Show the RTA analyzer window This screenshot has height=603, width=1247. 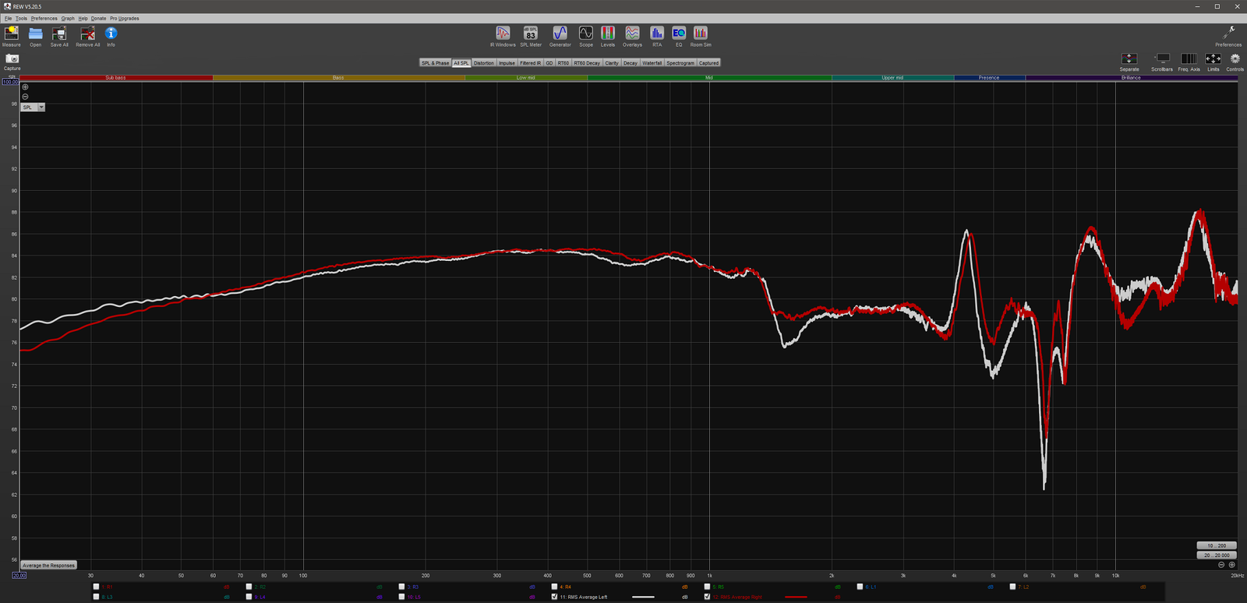tap(657, 33)
